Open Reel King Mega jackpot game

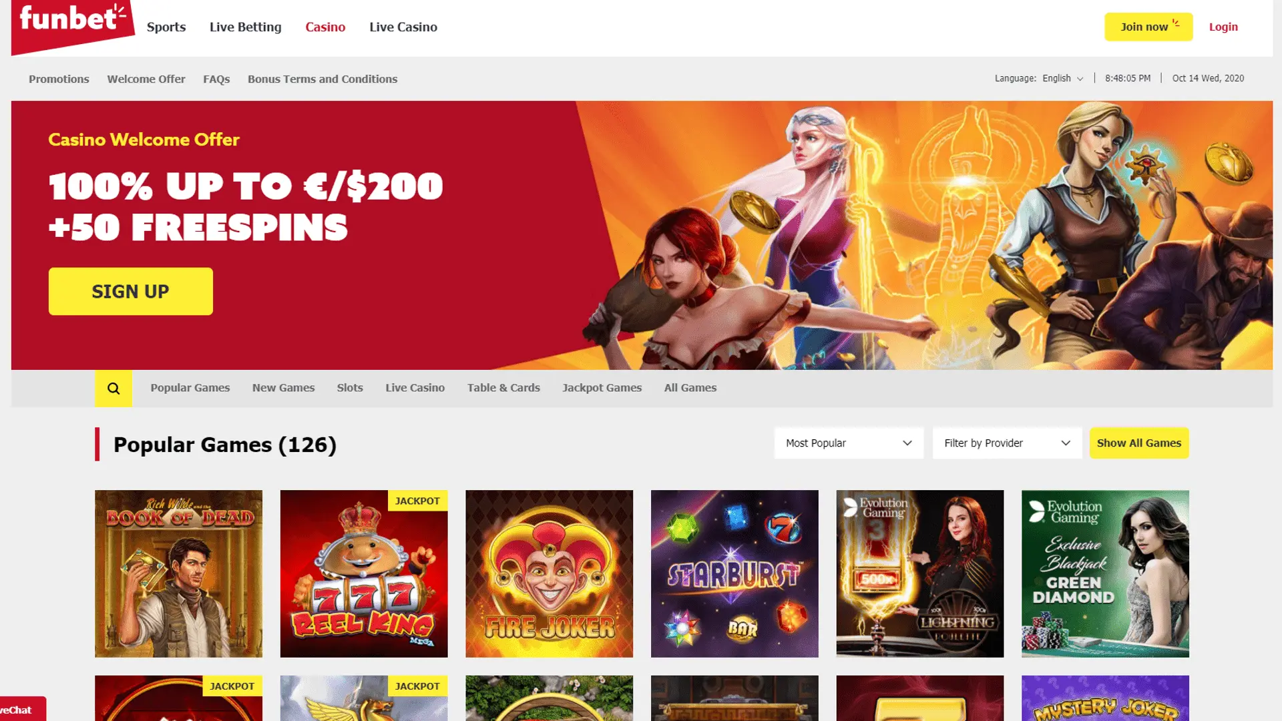pos(364,573)
